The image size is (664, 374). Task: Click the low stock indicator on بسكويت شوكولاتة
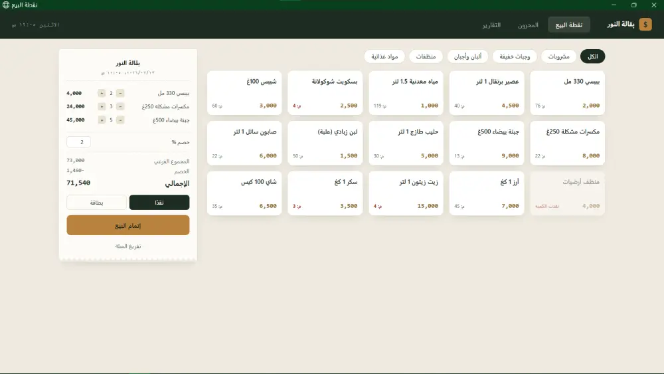(297, 106)
